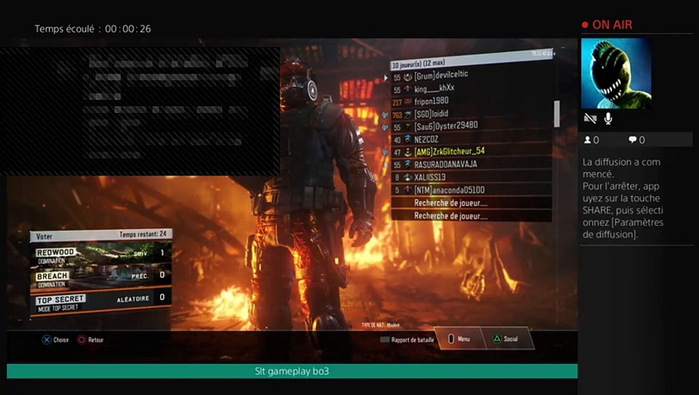Select player [AMG]ZrkGlitcheur_54
The width and height of the screenshot is (699, 395).
pyautogui.click(x=471, y=152)
